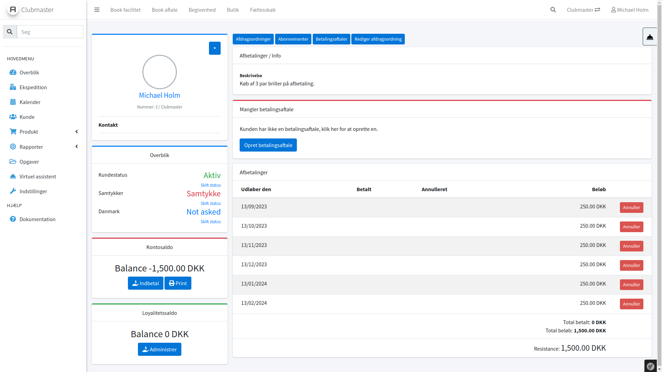
Task: Open Ekspedition from the sidebar
Action: click(33, 87)
